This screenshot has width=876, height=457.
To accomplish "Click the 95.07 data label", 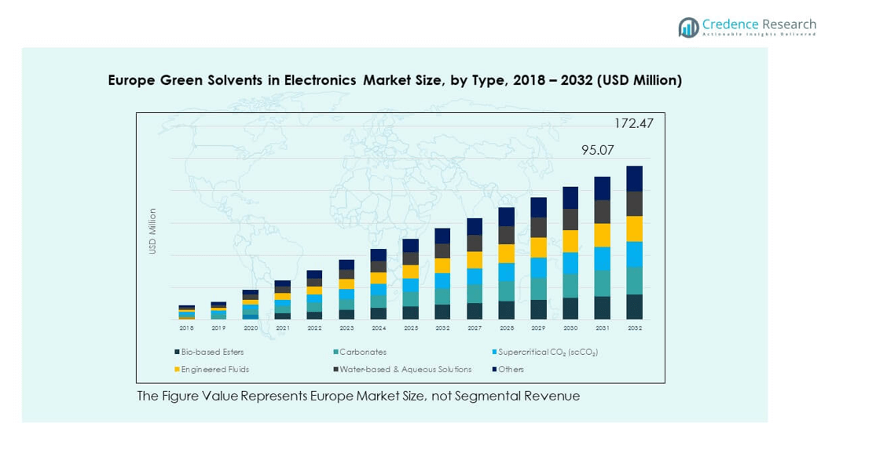I will (598, 149).
